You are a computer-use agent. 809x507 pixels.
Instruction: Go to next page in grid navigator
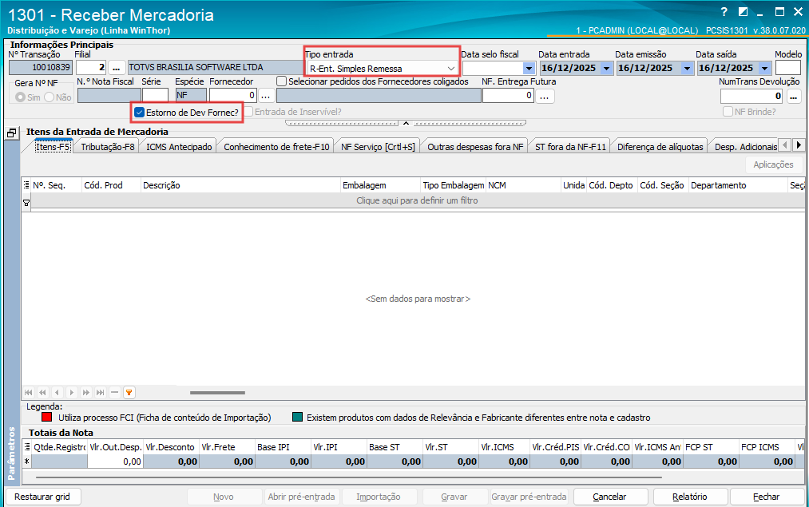pyautogui.click(x=86, y=393)
